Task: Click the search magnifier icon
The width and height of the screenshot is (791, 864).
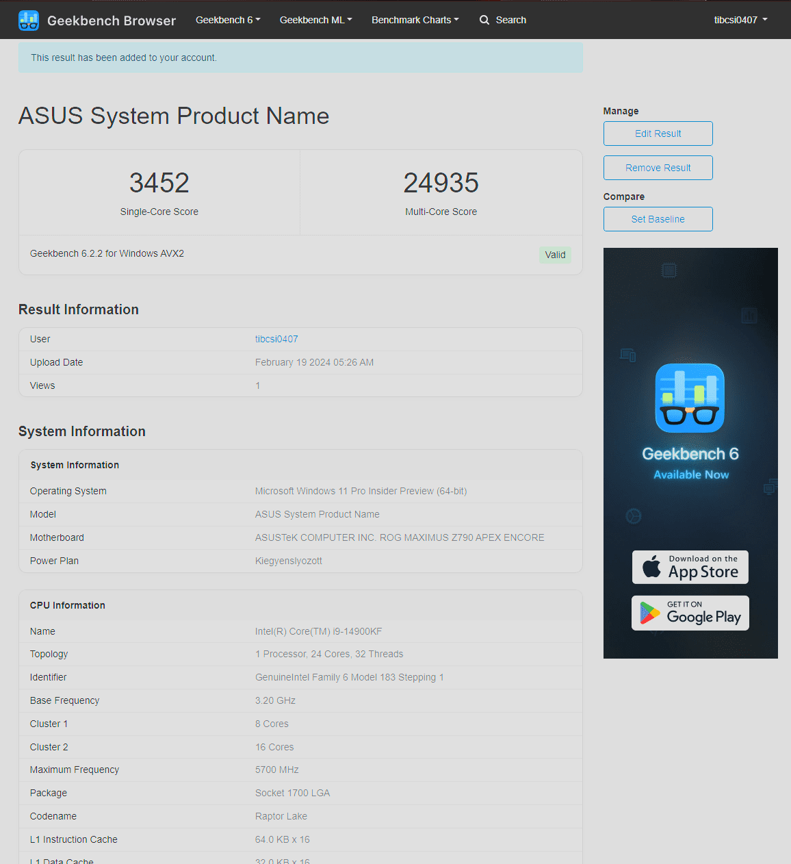Action: pyautogui.click(x=484, y=20)
